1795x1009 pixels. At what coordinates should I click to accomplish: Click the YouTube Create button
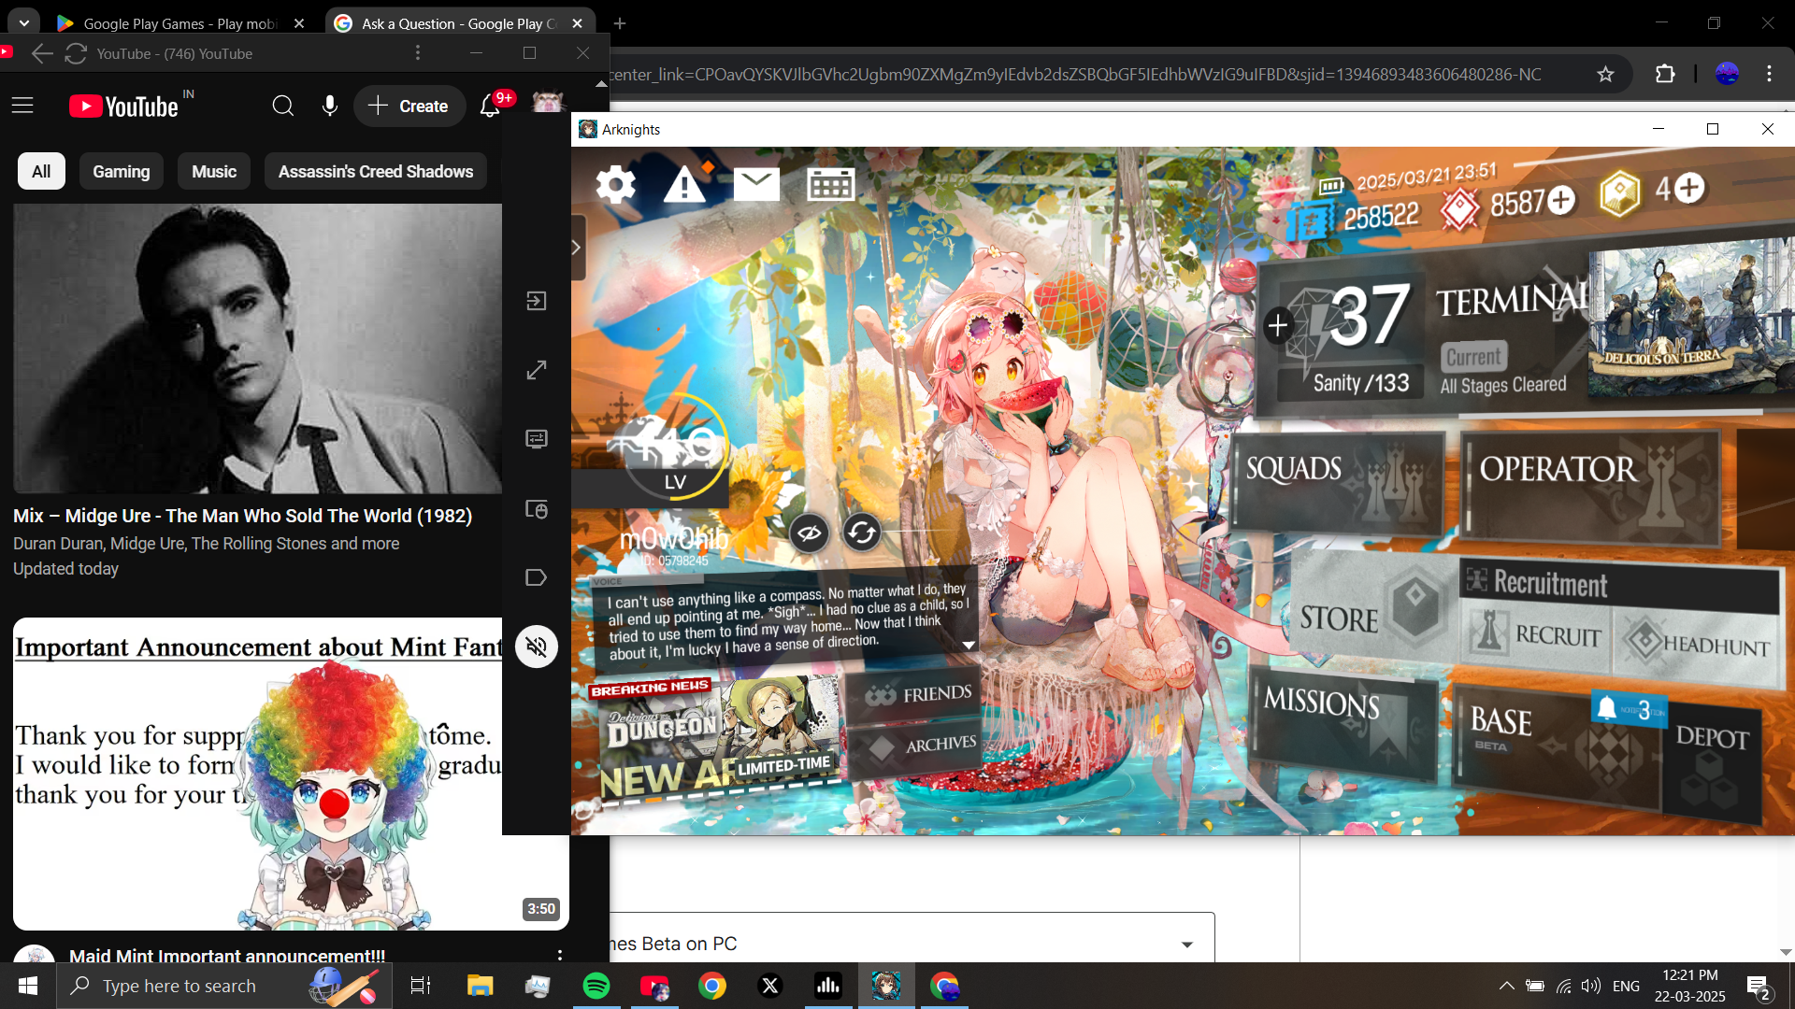(409, 107)
